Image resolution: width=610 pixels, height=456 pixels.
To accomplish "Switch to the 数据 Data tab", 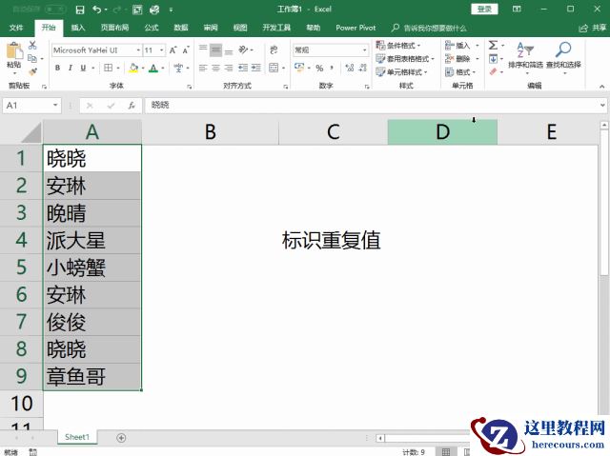I will tap(181, 28).
